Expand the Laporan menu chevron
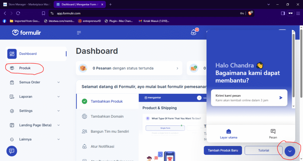The image size is (303, 161). [59, 97]
